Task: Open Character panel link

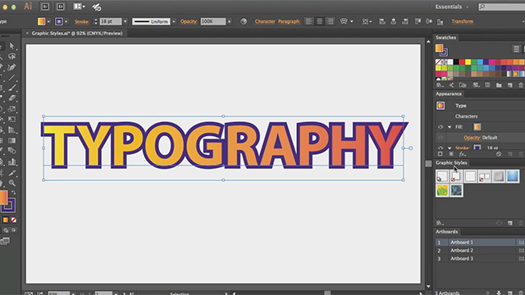Action: point(265,21)
